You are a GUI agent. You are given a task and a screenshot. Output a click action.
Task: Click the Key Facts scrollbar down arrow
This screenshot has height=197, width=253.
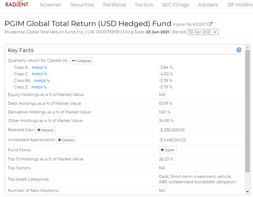(247, 192)
